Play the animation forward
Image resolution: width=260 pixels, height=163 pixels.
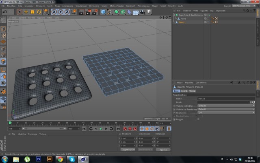tap(101, 129)
